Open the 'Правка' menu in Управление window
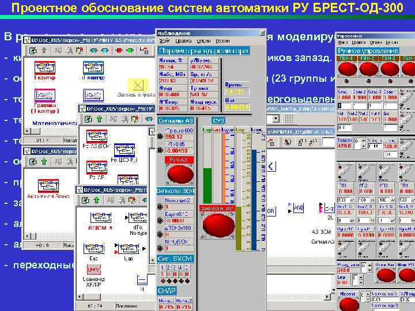This screenshot has width=415, height=311. click(x=359, y=42)
